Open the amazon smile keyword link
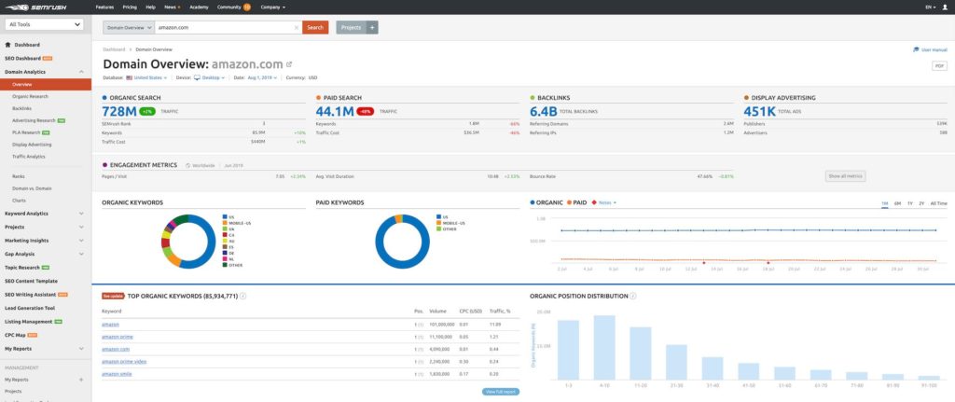955x402 pixels. coord(117,373)
